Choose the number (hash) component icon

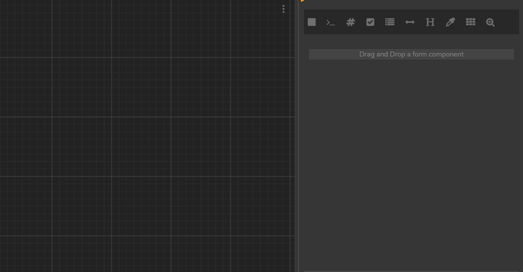350,22
